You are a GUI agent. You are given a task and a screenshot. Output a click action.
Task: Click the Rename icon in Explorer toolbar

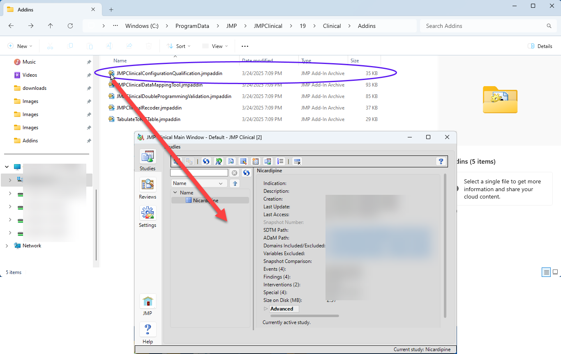click(x=109, y=46)
